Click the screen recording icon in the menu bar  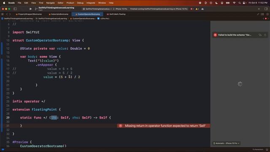click(x=200, y=3)
